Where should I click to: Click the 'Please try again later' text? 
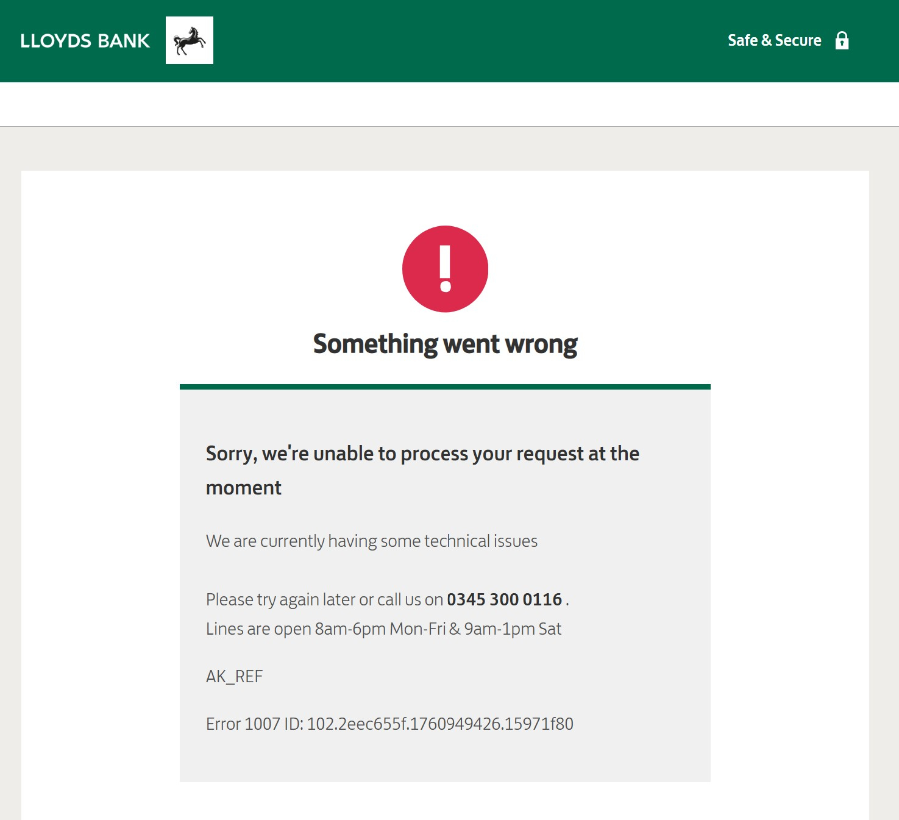tap(324, 599)
